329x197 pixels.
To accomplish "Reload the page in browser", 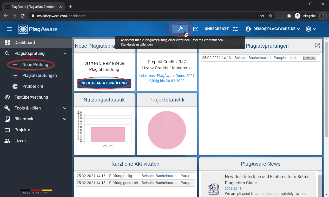I will (23, 16).
